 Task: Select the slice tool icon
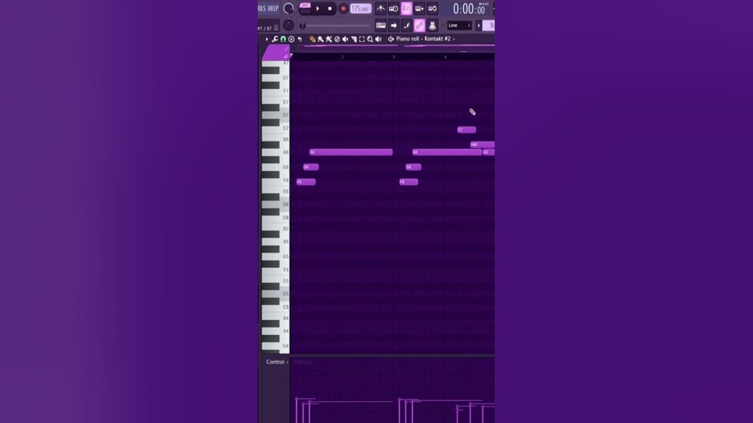tap(354, 39)
